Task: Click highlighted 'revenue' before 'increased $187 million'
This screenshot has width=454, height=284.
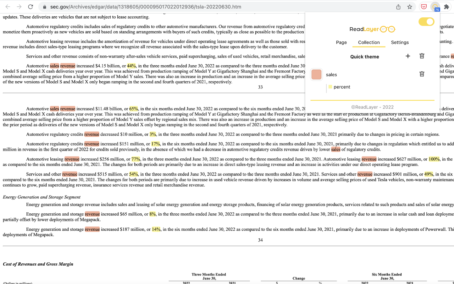Action: coord(92,230)
